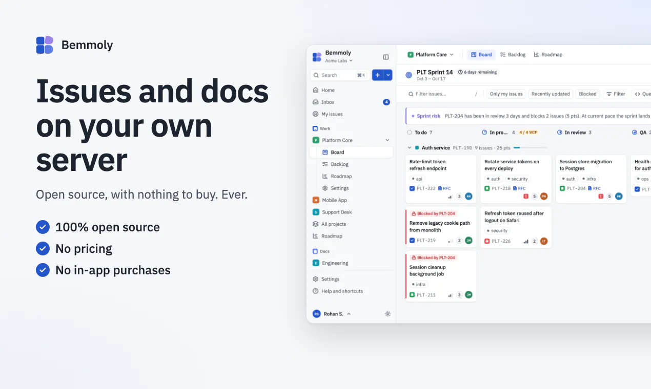Open the Platform Core project dropdown in the top bar
The height and width of the screenshot is (389, 651).
click(431, 55)
